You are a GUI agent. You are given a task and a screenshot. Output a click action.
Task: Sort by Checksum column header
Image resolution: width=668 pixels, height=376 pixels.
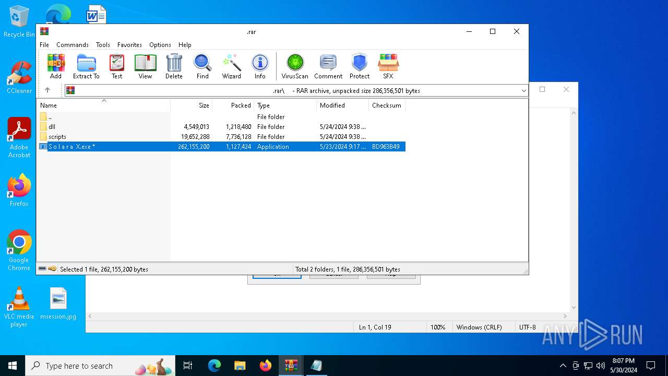pos(387,105)
